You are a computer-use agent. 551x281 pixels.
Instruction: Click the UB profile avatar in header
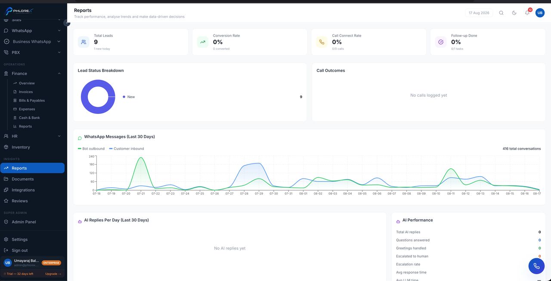click(540, 13)
